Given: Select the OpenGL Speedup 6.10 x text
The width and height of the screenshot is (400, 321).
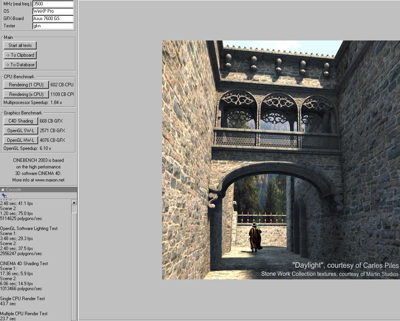Looking at the screenshot, I should pos(27,148).
